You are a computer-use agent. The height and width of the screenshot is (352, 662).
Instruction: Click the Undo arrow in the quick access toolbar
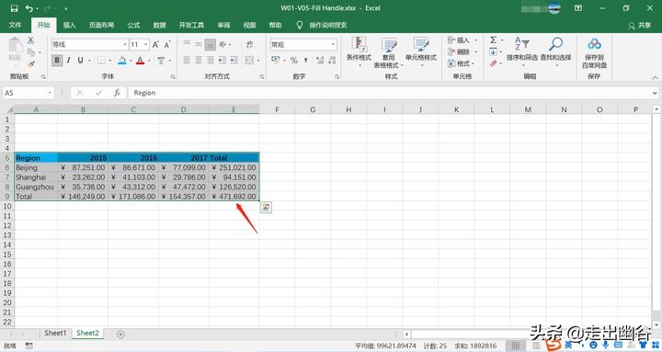point(29,8)
